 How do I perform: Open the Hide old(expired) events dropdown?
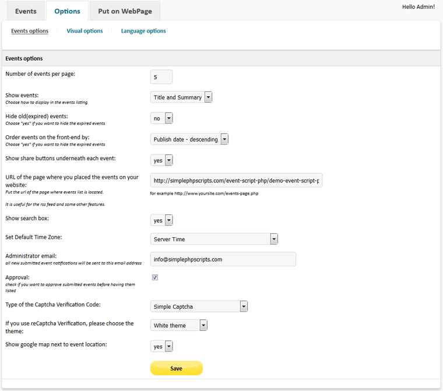pos(161,118)
